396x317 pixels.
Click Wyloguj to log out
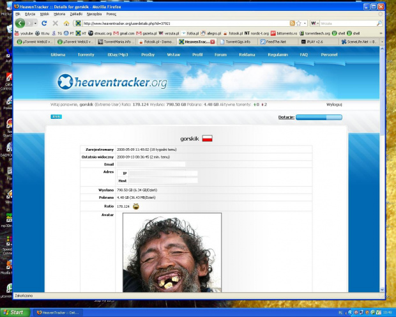coord(334,104)
